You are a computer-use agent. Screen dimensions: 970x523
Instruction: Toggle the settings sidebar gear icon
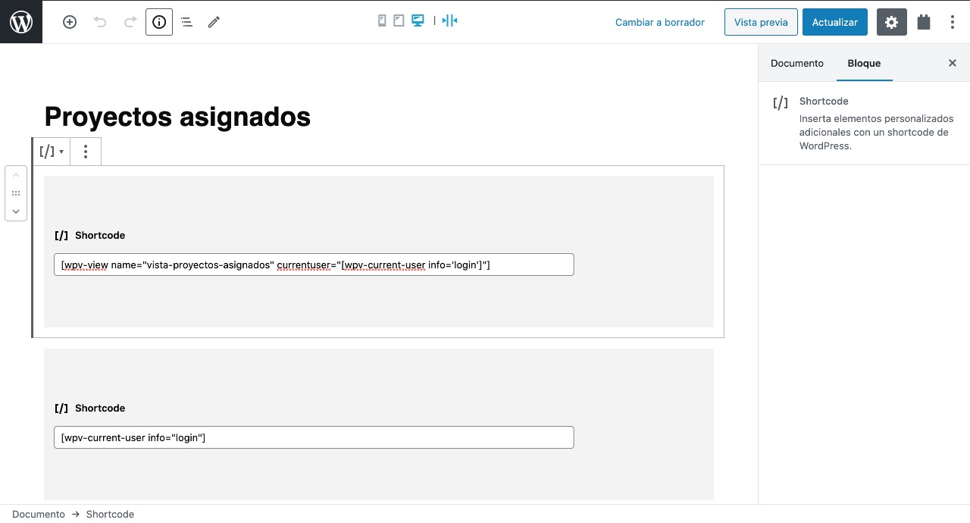891,22
